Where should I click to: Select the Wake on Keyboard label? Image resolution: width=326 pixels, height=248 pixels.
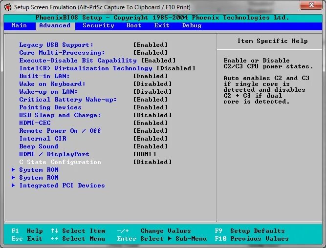52,84
